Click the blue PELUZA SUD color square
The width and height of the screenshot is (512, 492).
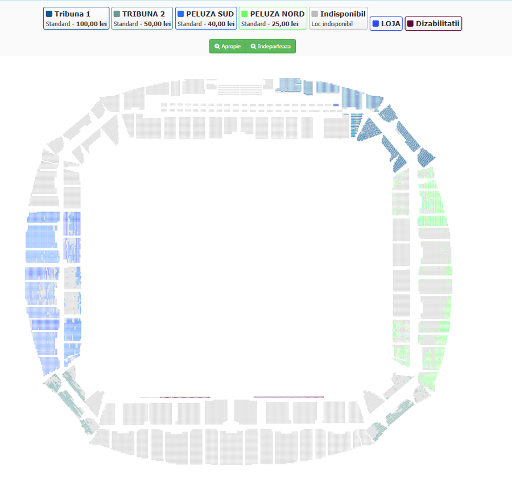[x=180, y=14]
